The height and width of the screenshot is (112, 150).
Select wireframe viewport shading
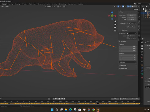coord(130,7)
